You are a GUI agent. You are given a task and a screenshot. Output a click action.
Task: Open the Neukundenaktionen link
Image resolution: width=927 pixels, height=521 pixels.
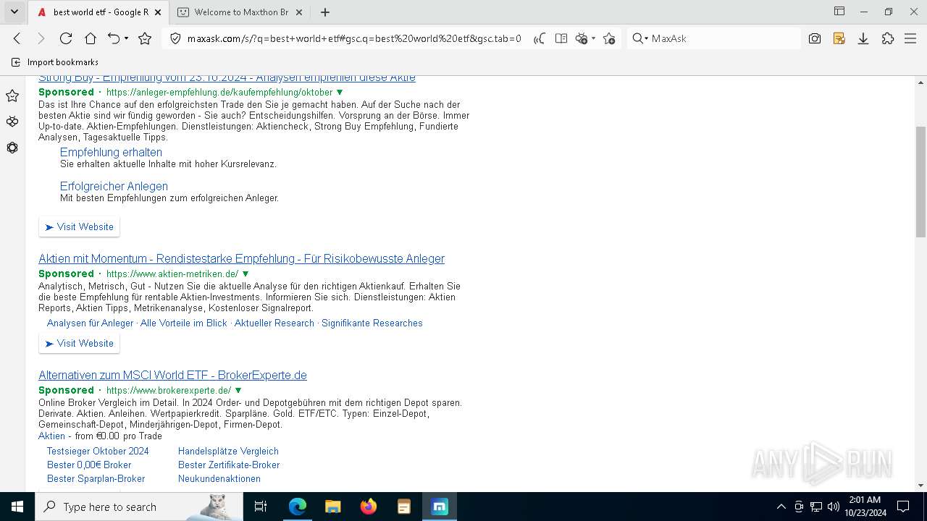coord(219,479)
